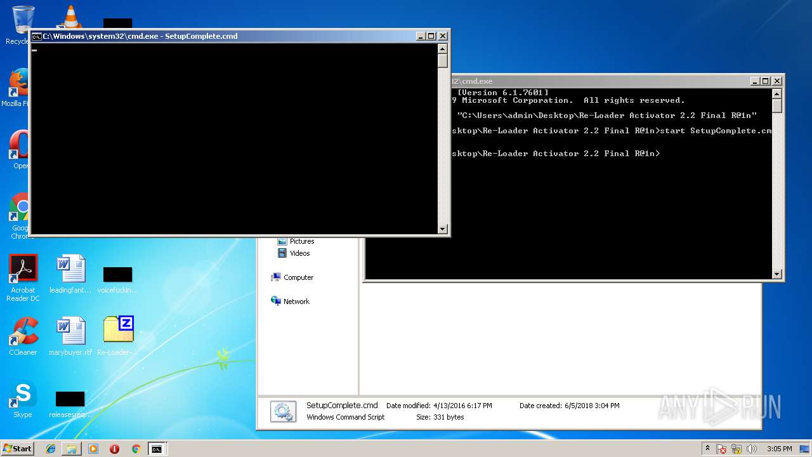
Task: Click the Size: 331 bytes text
Action: coord(440,417)
